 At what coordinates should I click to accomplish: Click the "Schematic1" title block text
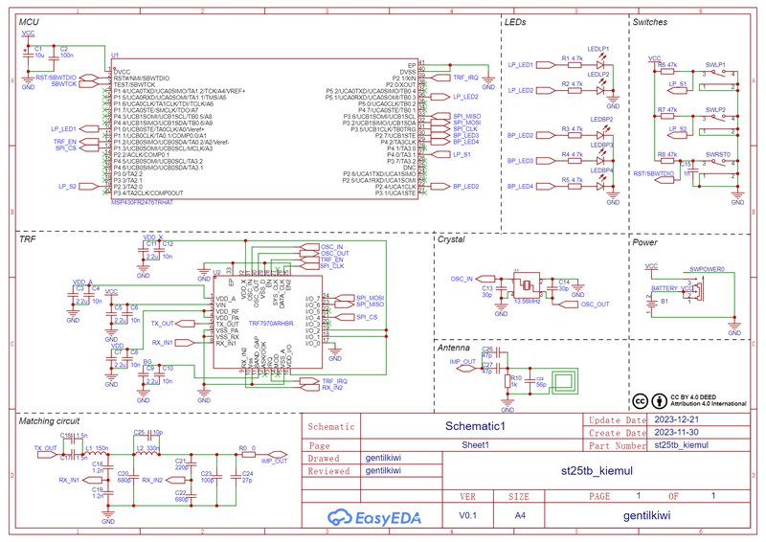475,426
